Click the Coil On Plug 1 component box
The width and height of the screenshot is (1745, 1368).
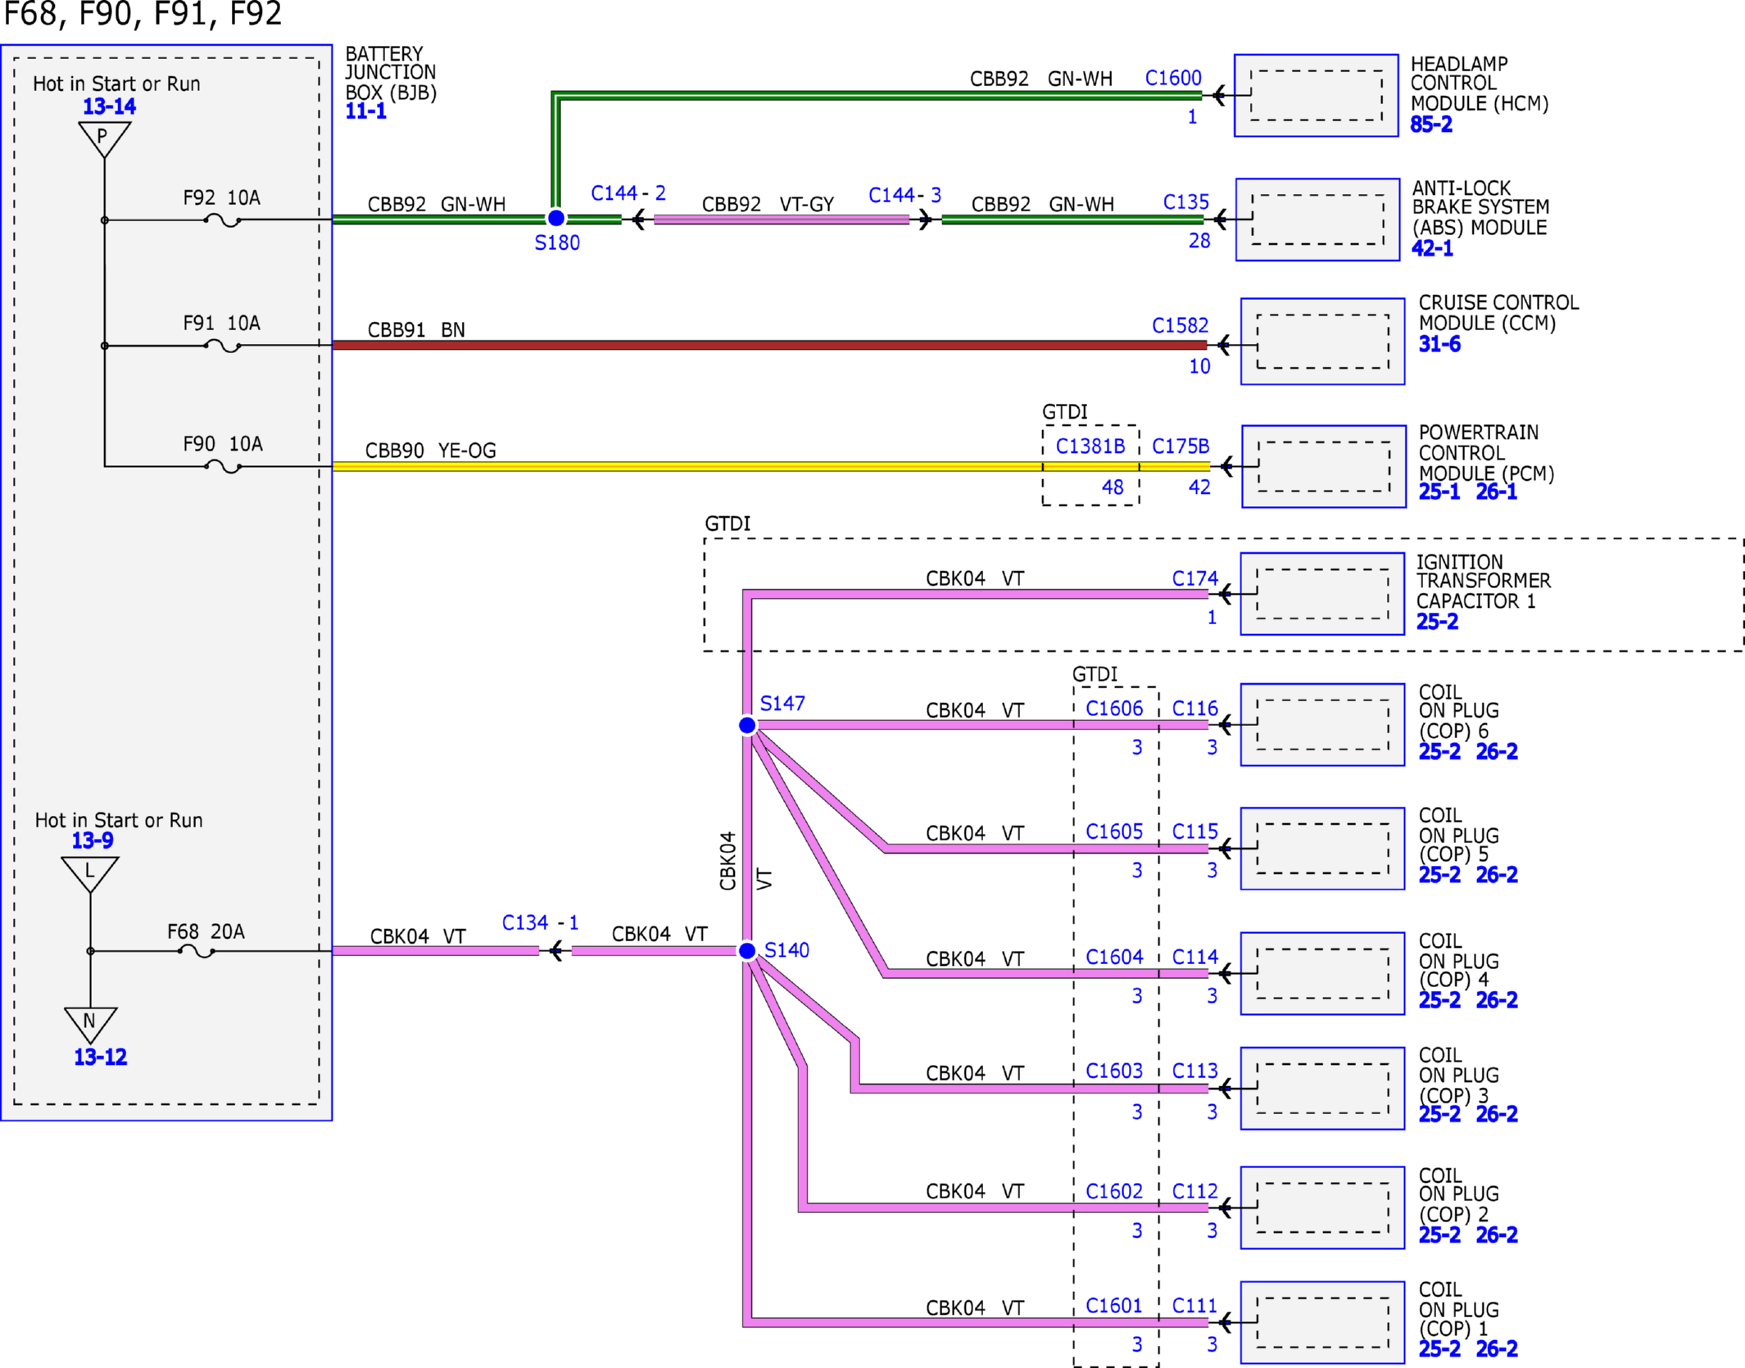1322,1322
